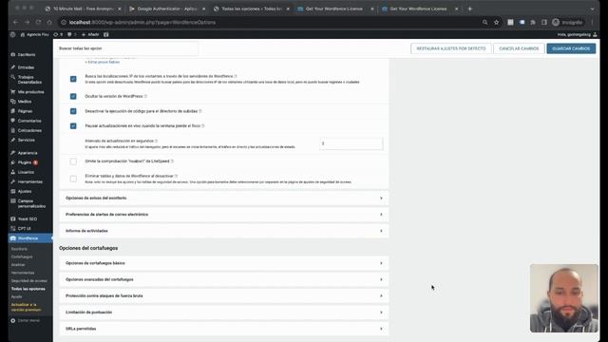Switch to '10 Minute Mail' browser tab

pos(83,9)
